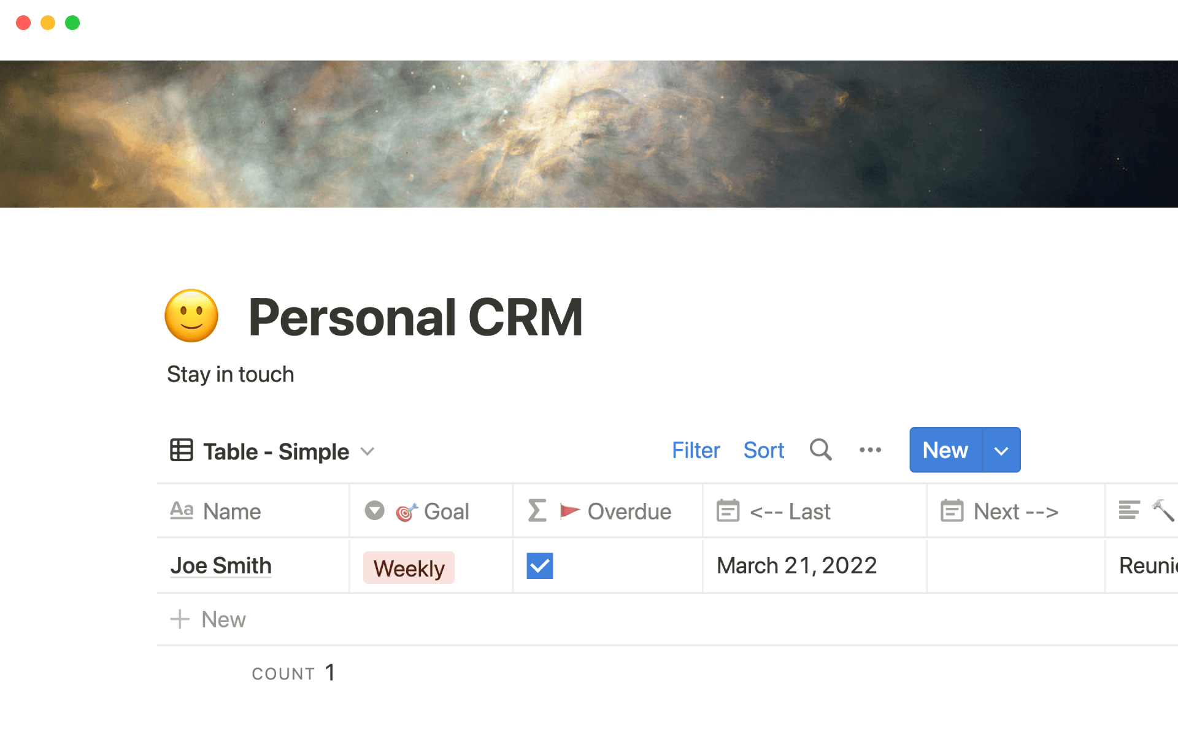Click the smiley face page icon

(x=191, y=316)
